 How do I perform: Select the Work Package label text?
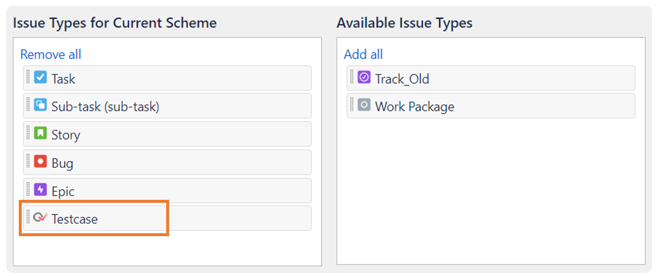click(415, 107)
